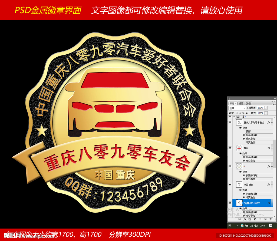Hide the QQ群:123456789 layer via its eye
The image size is (277, 241).
[x=230, y=203]
